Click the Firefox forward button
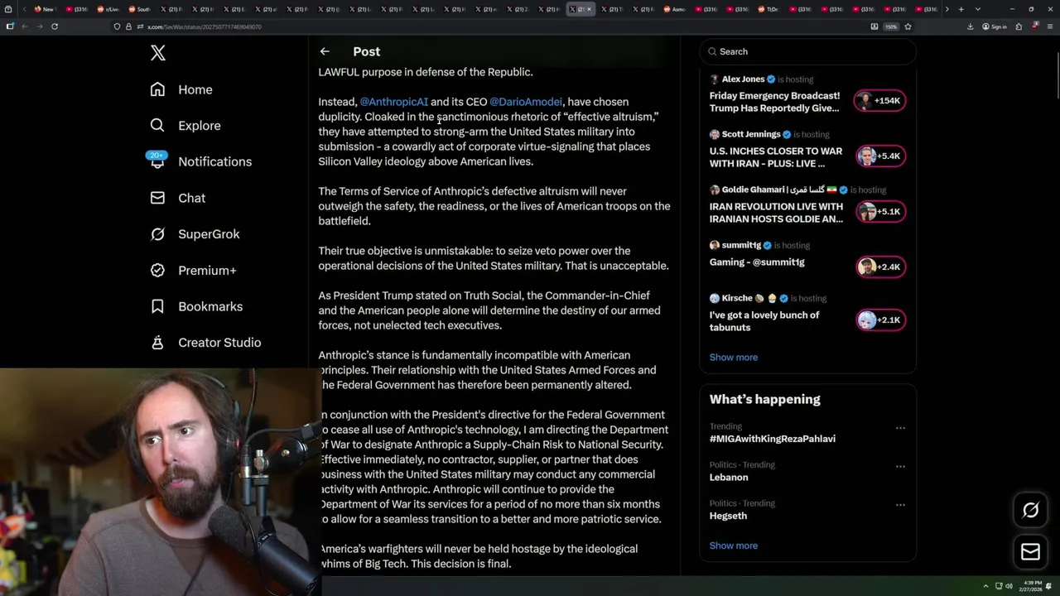The height and width of the screenshot is (596, 1060). click(39, 26)
